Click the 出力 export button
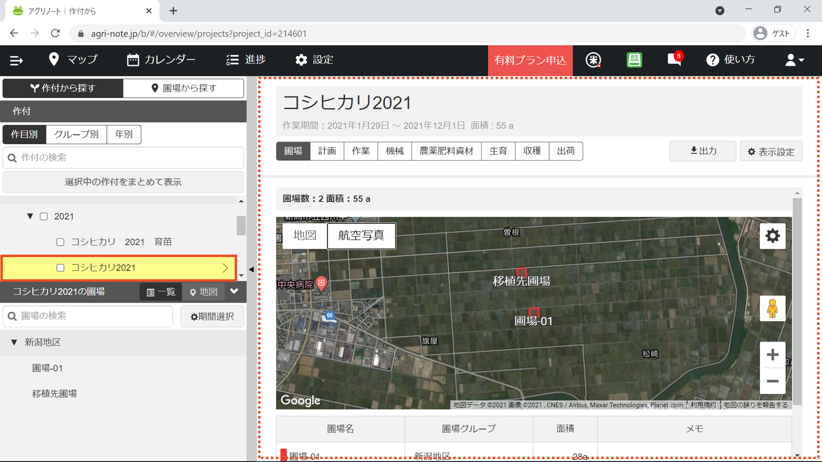 coord(703,151)
